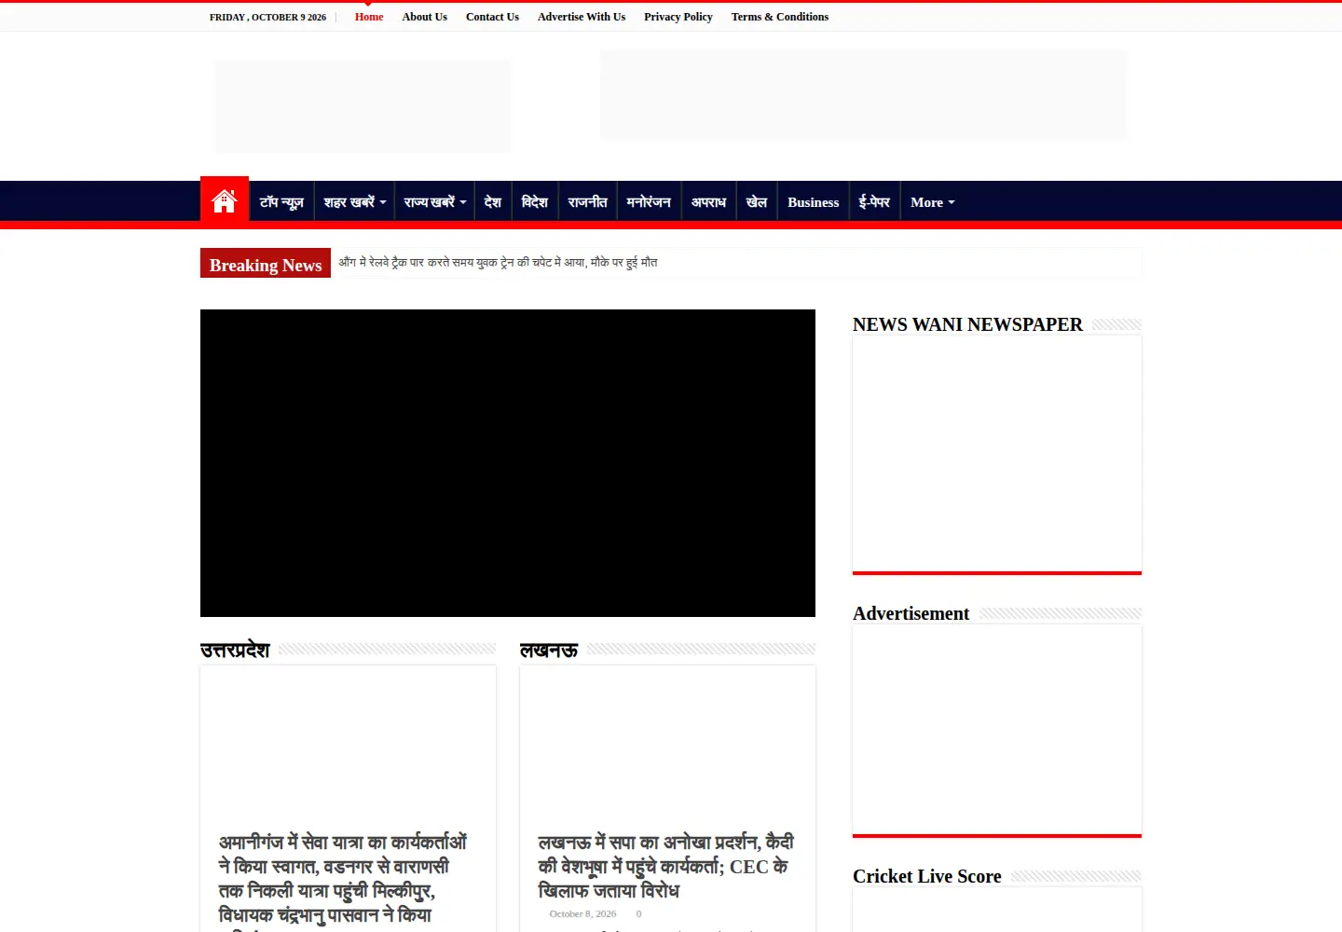The height and width of the screenshot is (932, 1342).
Task: Expand the राज्य खबरें dropdown menu
Action: pos(434,201)
